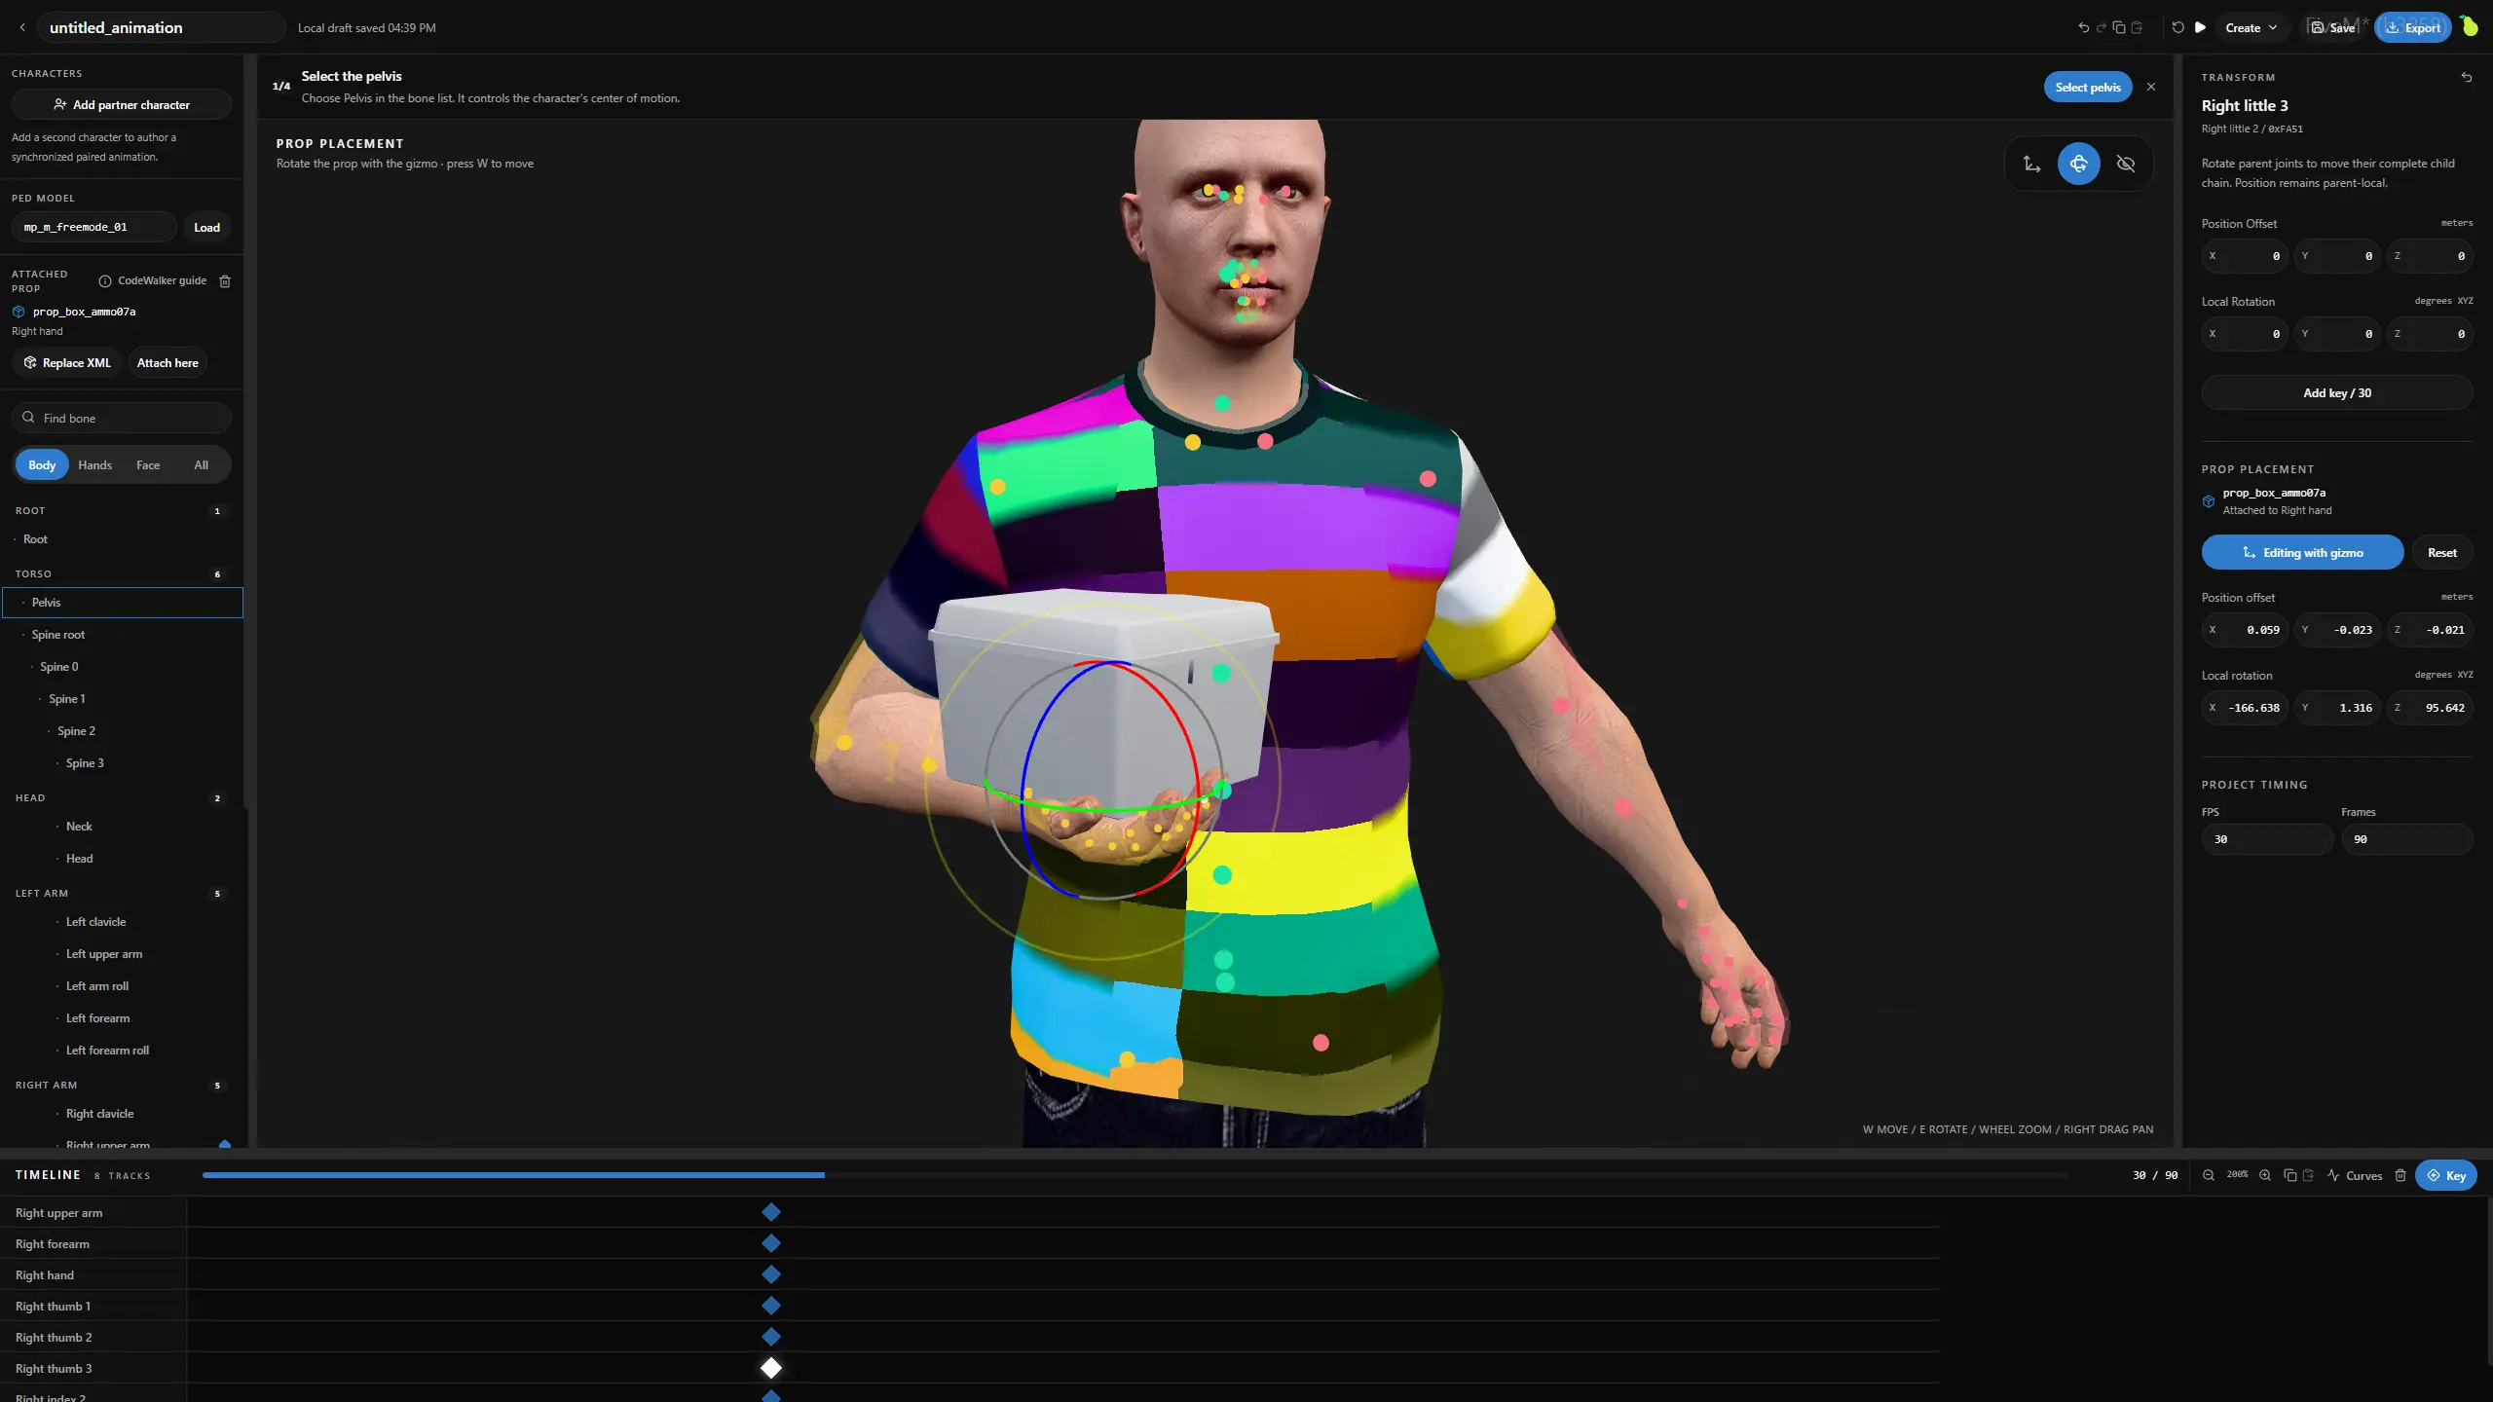Focus the Find bone search field

[x=122, y=418]
